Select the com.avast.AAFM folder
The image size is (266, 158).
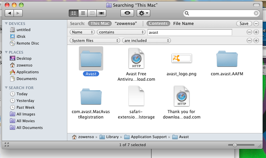point(227,59)
